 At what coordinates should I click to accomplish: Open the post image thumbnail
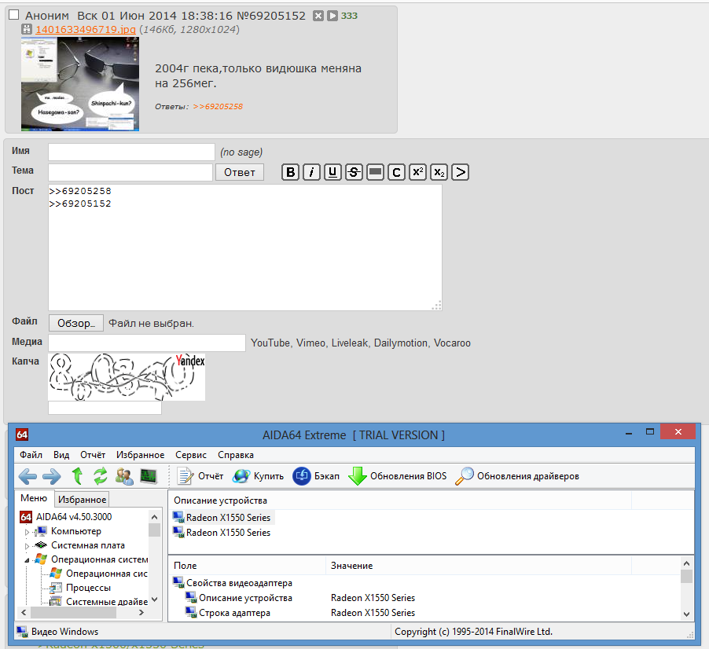(80, 84)
